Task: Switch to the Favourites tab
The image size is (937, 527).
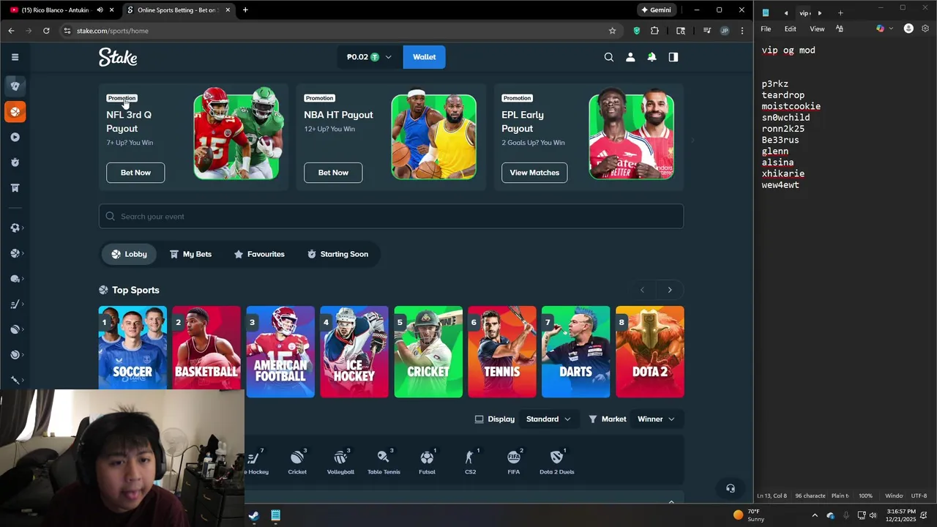Action: pyautogui.click(x=258, y=254)
